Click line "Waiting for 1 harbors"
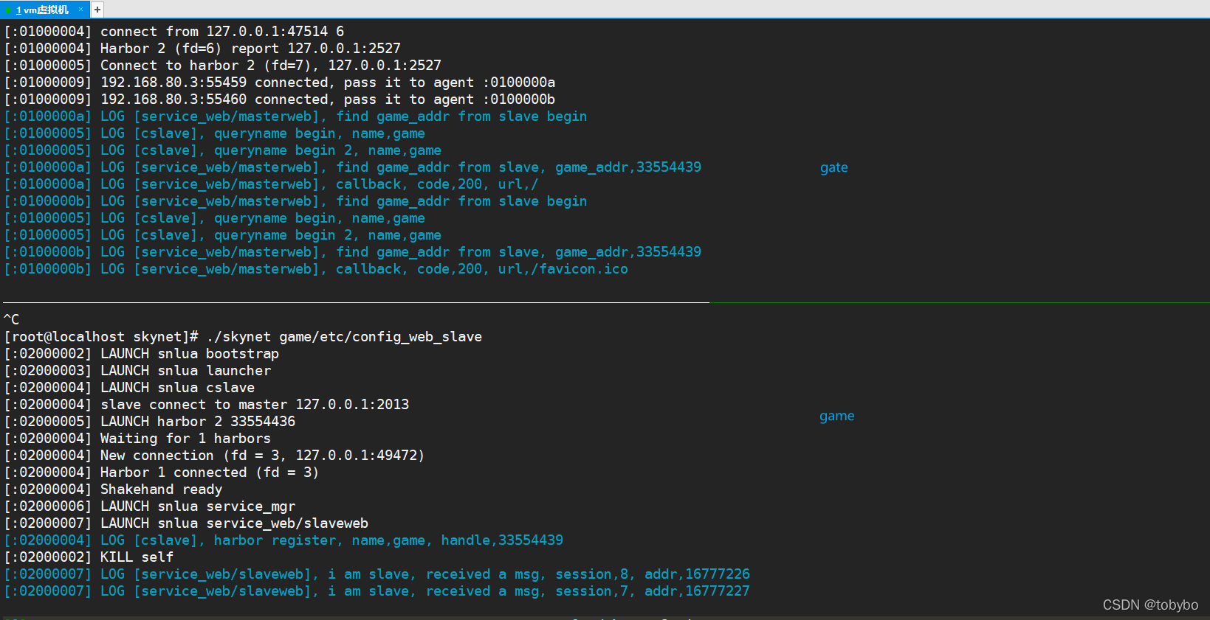 click(137, 439)
